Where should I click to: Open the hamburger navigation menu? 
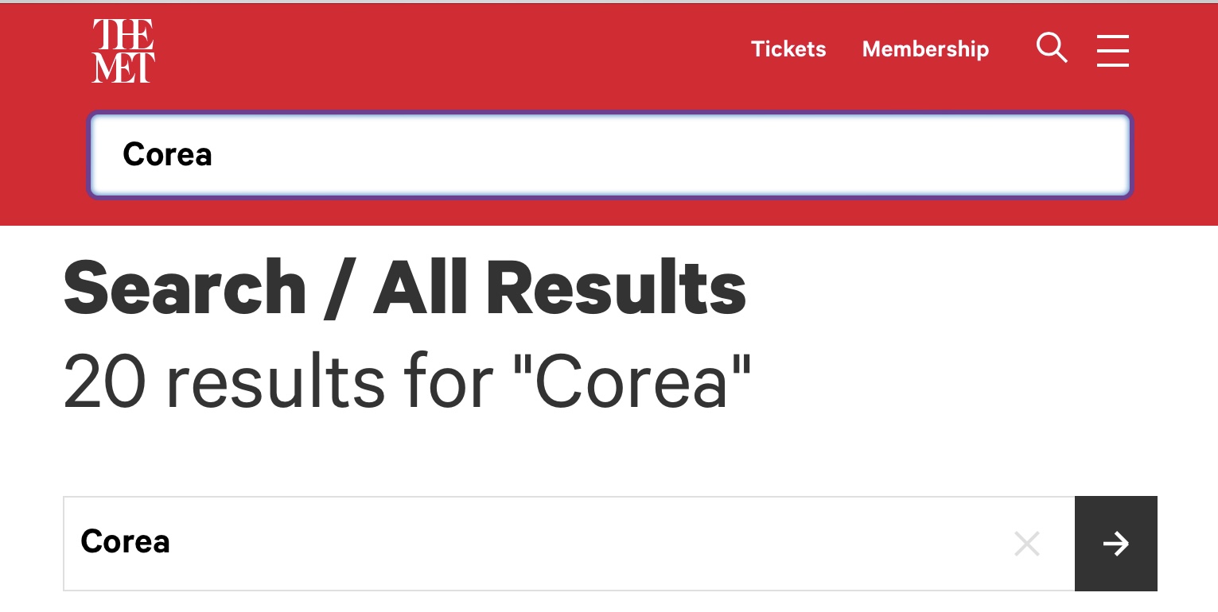[1112, 50]
